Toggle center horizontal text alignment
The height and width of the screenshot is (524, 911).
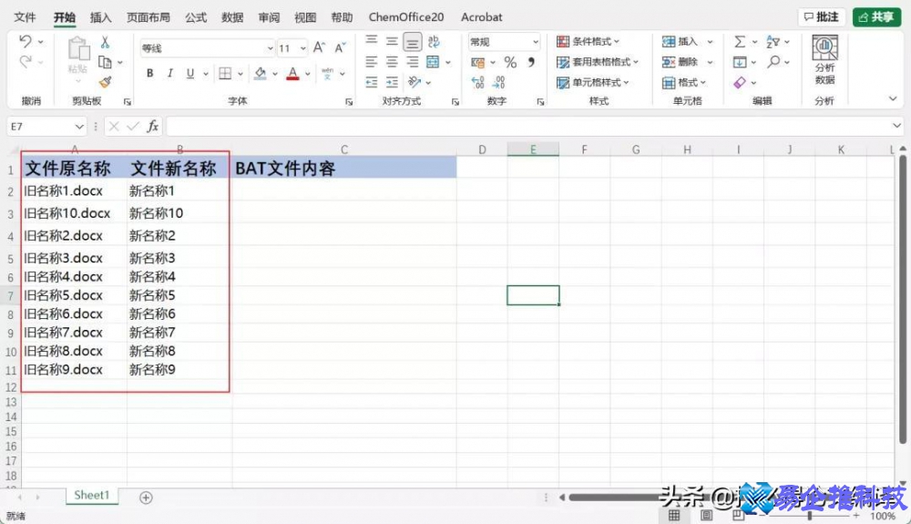click(x=392, y=62)
